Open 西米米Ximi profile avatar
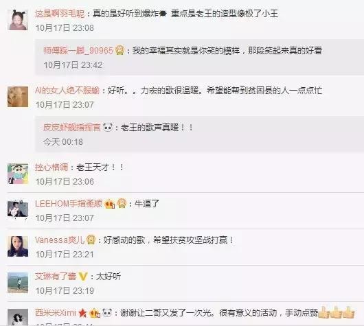The image size is (364, 326). (x=18, y=317)
